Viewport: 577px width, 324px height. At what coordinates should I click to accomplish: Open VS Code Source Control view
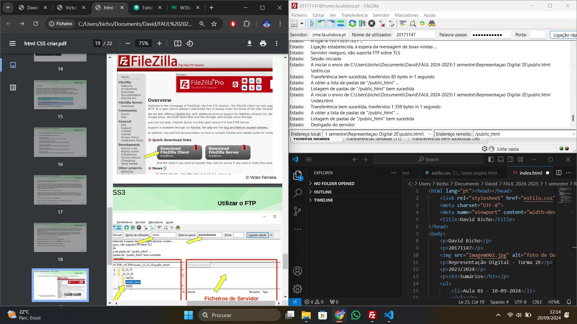coord(298,211)
